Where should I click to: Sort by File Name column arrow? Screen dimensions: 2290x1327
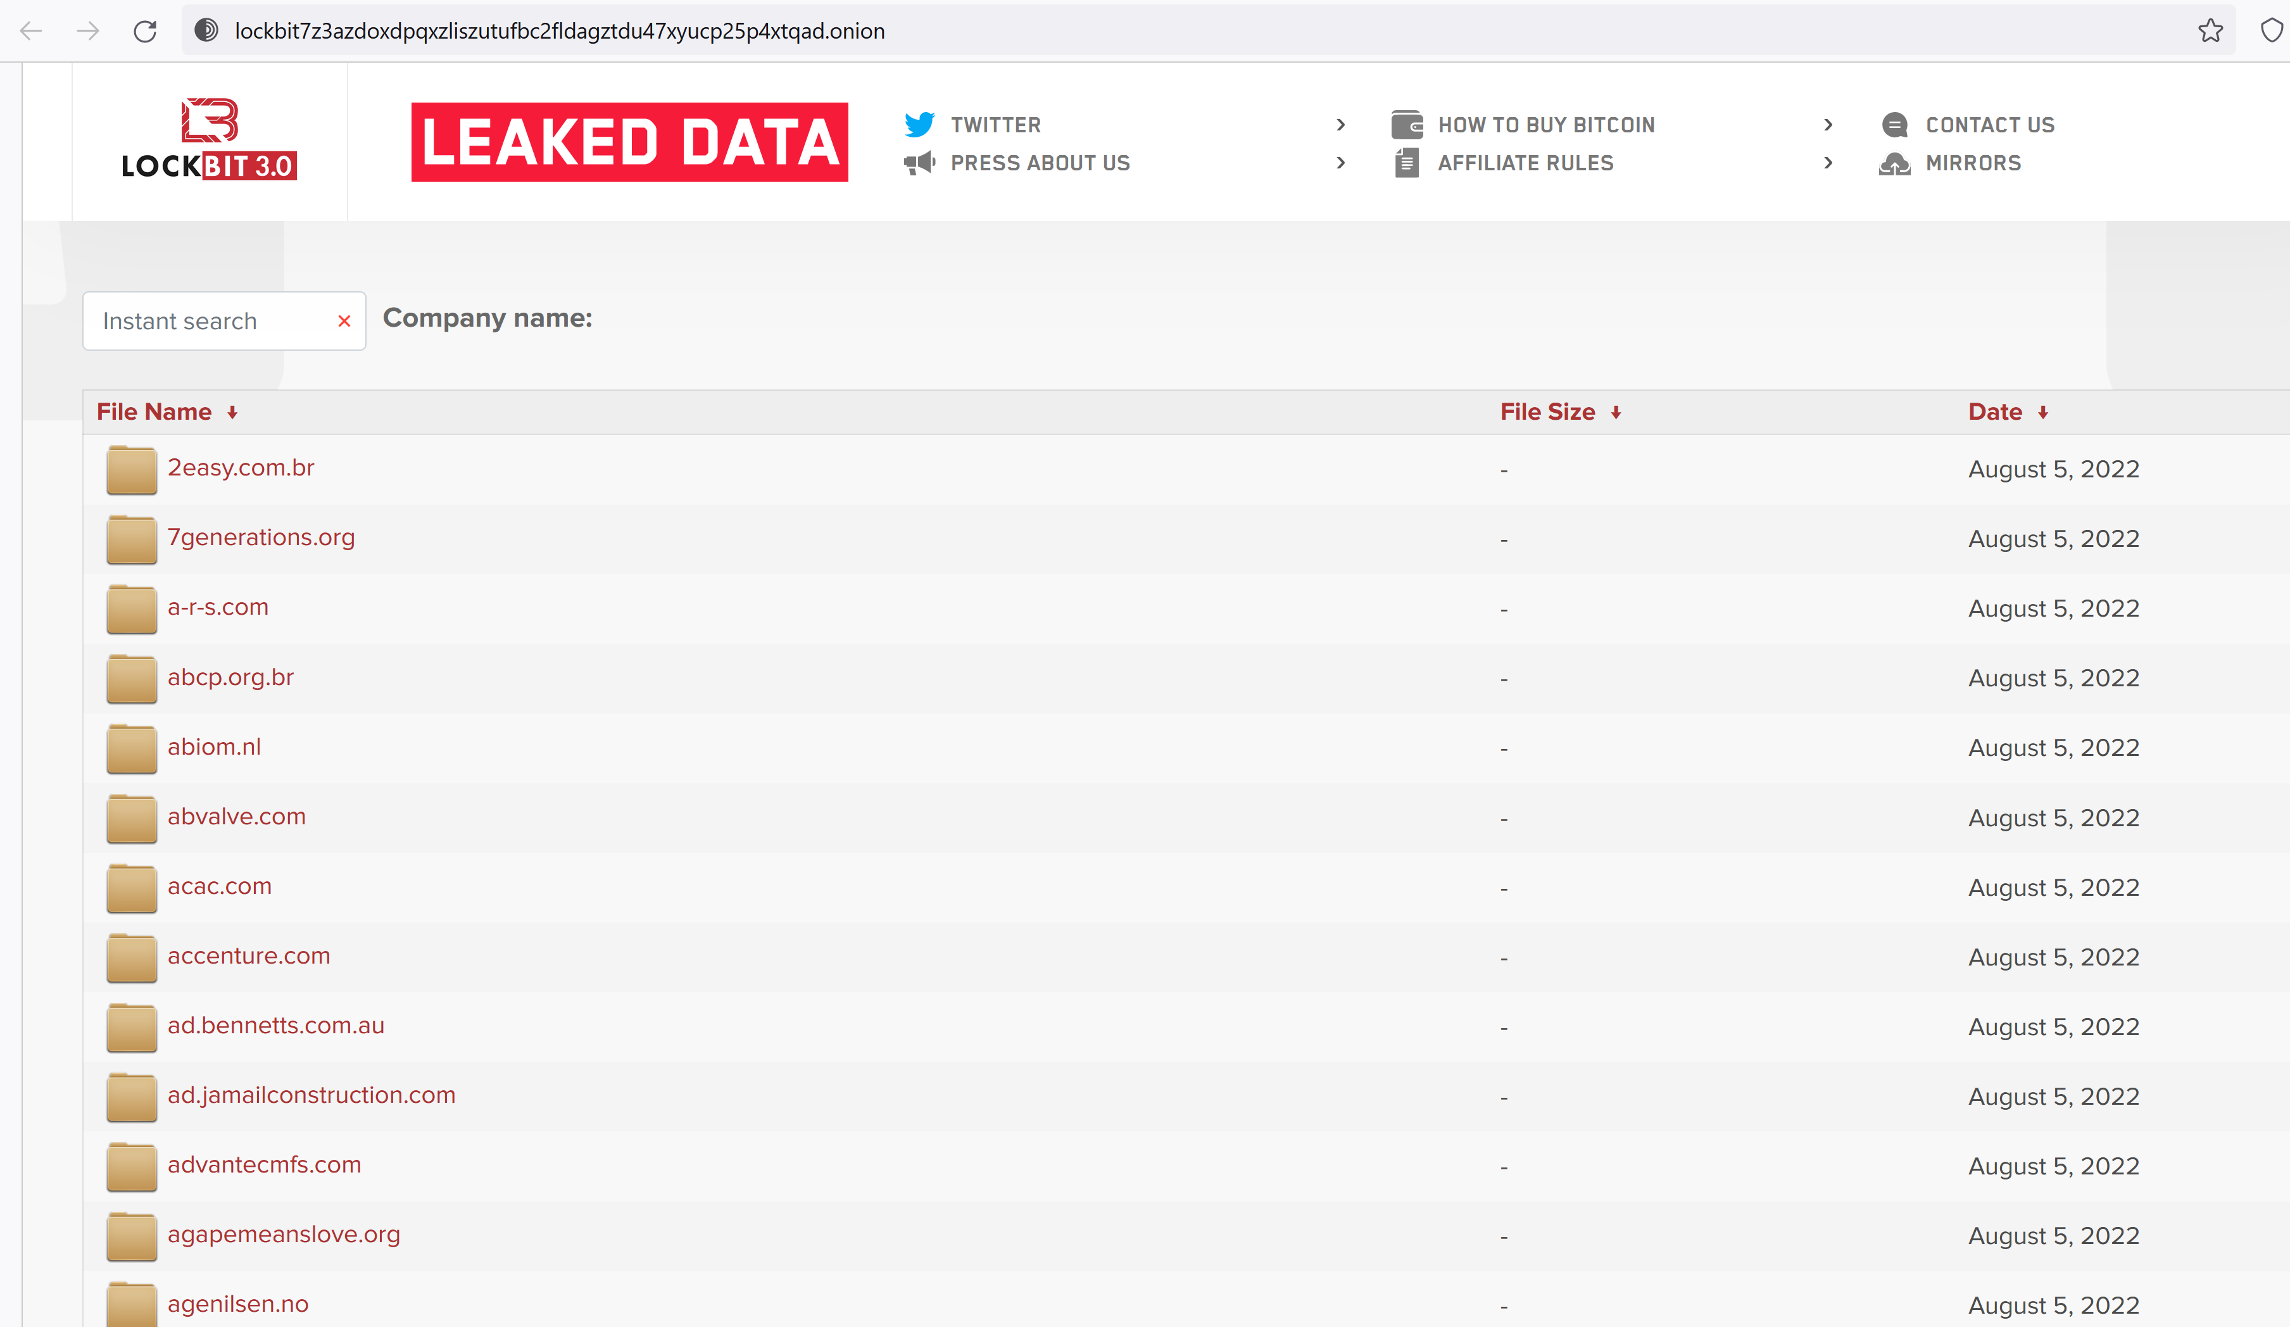[232, 413]
